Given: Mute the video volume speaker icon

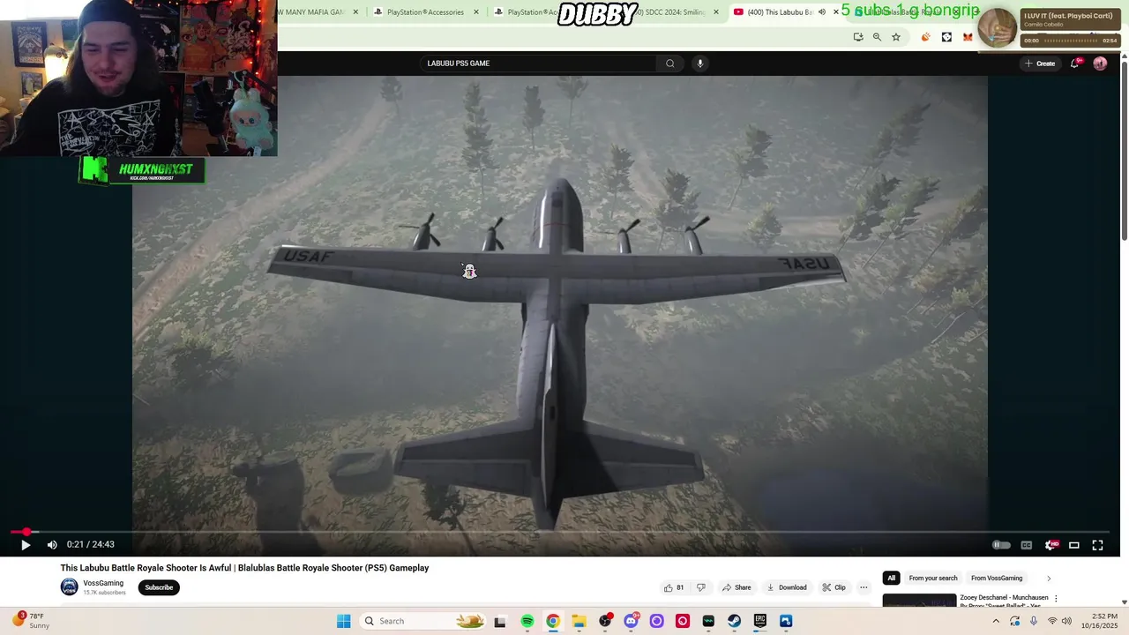Looking at the screenshot, I should click(x=52, y=545).
